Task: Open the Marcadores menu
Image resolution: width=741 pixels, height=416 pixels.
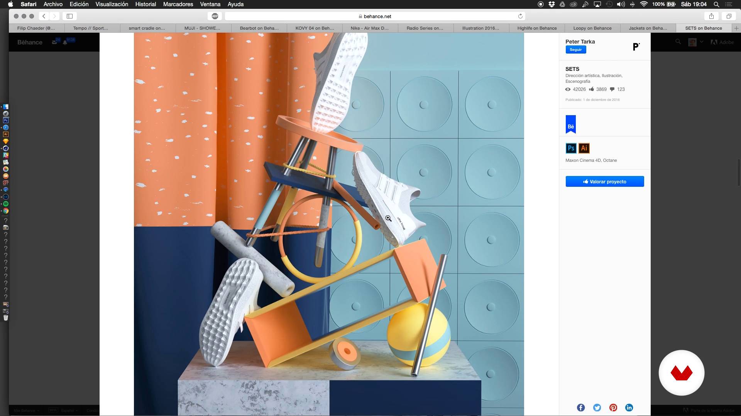Action: coord(178,4)
